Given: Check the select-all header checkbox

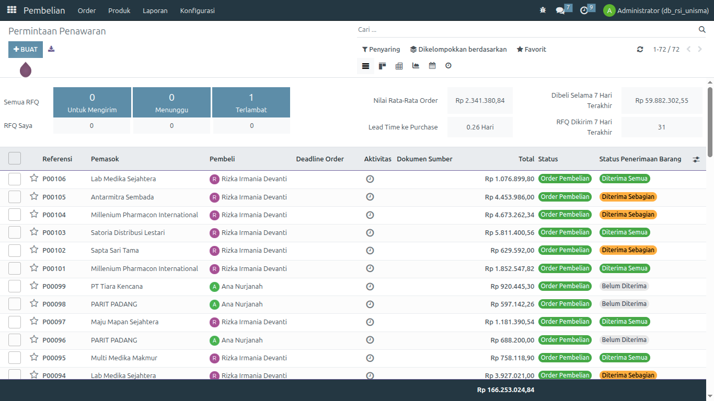Looking at the screenshot, I should (x=15, y=159).
